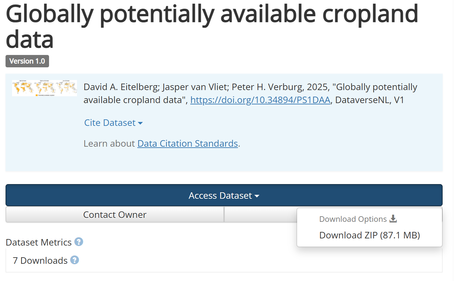Click the Version 1.0 badge
Image resolution: width=454 pixels, height=281 pixels.
(x=27, y=61)
